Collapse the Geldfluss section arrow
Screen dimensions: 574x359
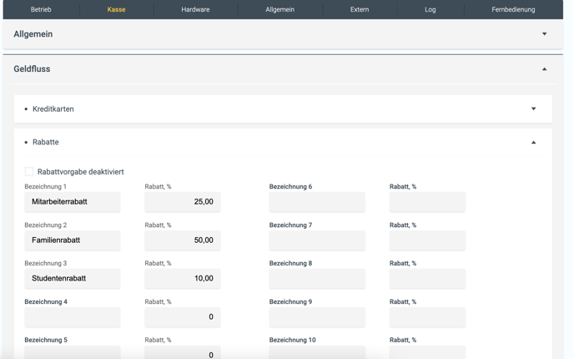544,69
